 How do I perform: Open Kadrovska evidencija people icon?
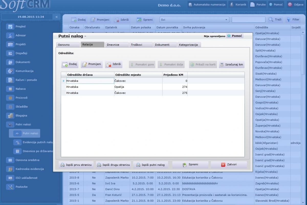click(x=10, y=169)
